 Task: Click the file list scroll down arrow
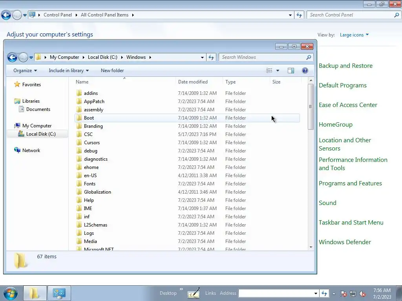pos(311,247)
